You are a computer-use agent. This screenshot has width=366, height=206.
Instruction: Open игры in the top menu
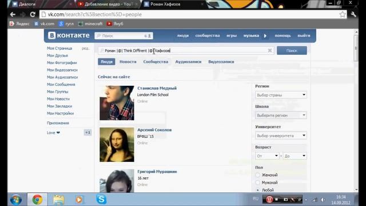(x=231, y=35)
